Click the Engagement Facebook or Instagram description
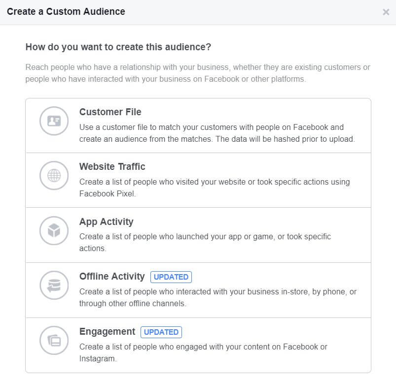This screenshot has width=396, height=381. pyautogui.click(x=203, y=352)
